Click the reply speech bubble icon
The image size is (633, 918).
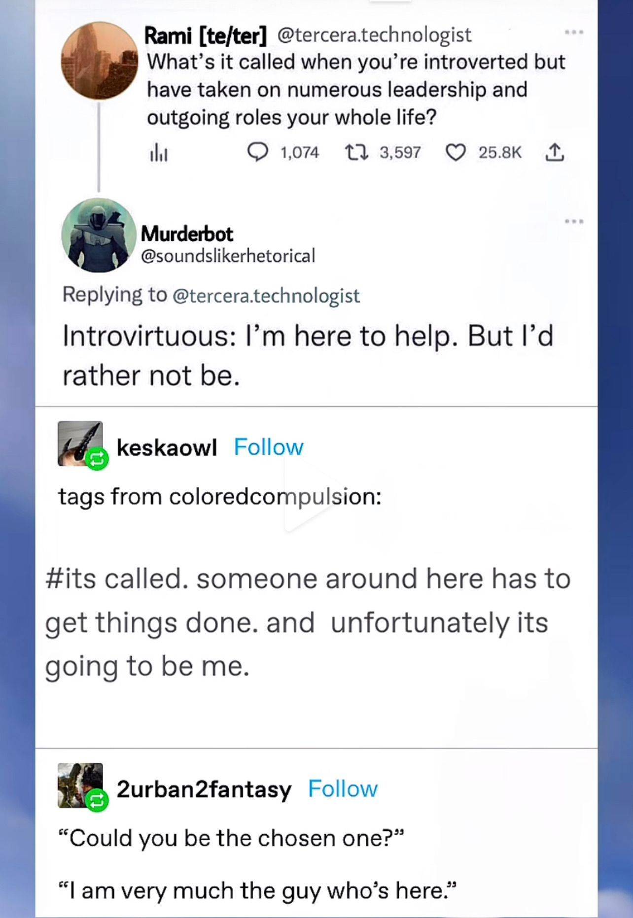257,152
